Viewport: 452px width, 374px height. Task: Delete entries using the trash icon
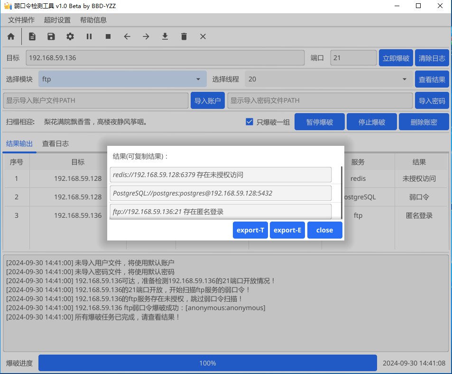pyautogui.click(x=184, y=36)
